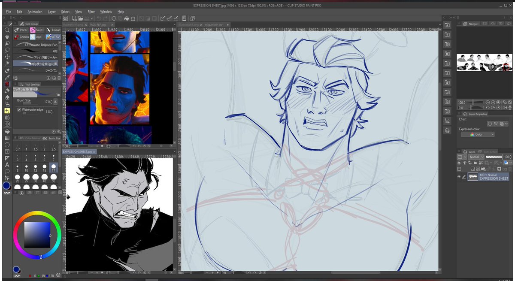This screenshot has width=515, height=281.
Task: Close the EXPRESSION SHEET.jpg tab
Action: (x=94, y=151)
